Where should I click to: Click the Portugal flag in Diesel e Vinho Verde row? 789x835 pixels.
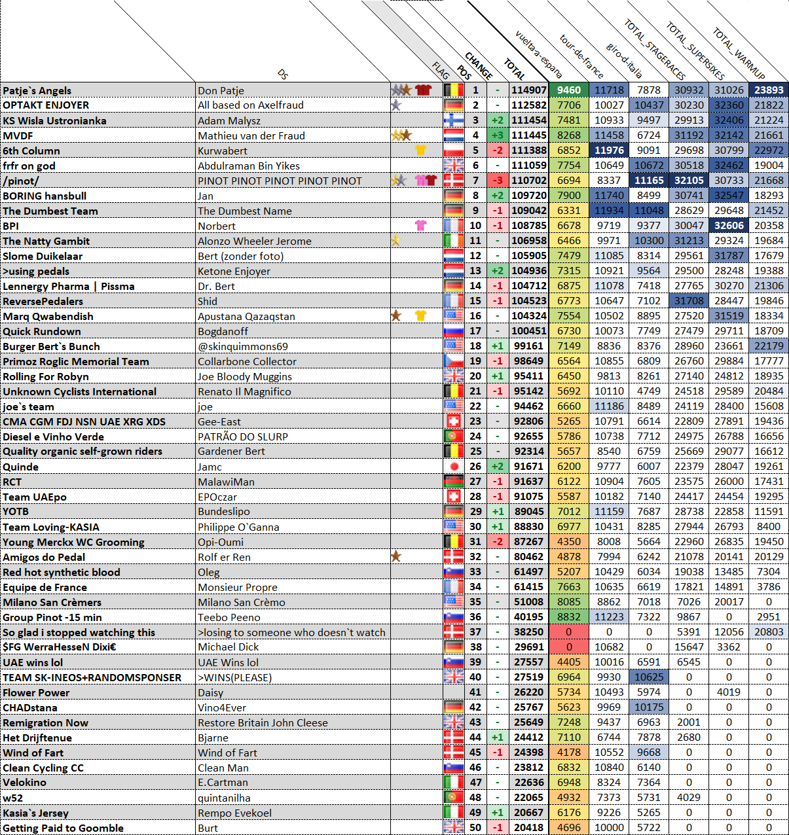(x=454, y=436)
